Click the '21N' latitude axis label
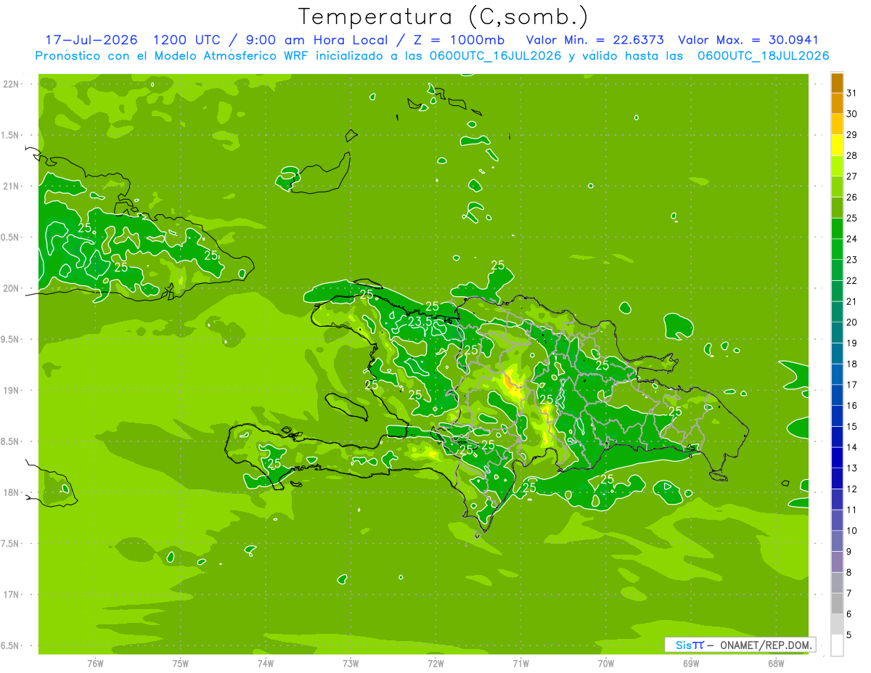Image resolution: width=871 pixels, height=673 pixels. (x=9, y=186)
